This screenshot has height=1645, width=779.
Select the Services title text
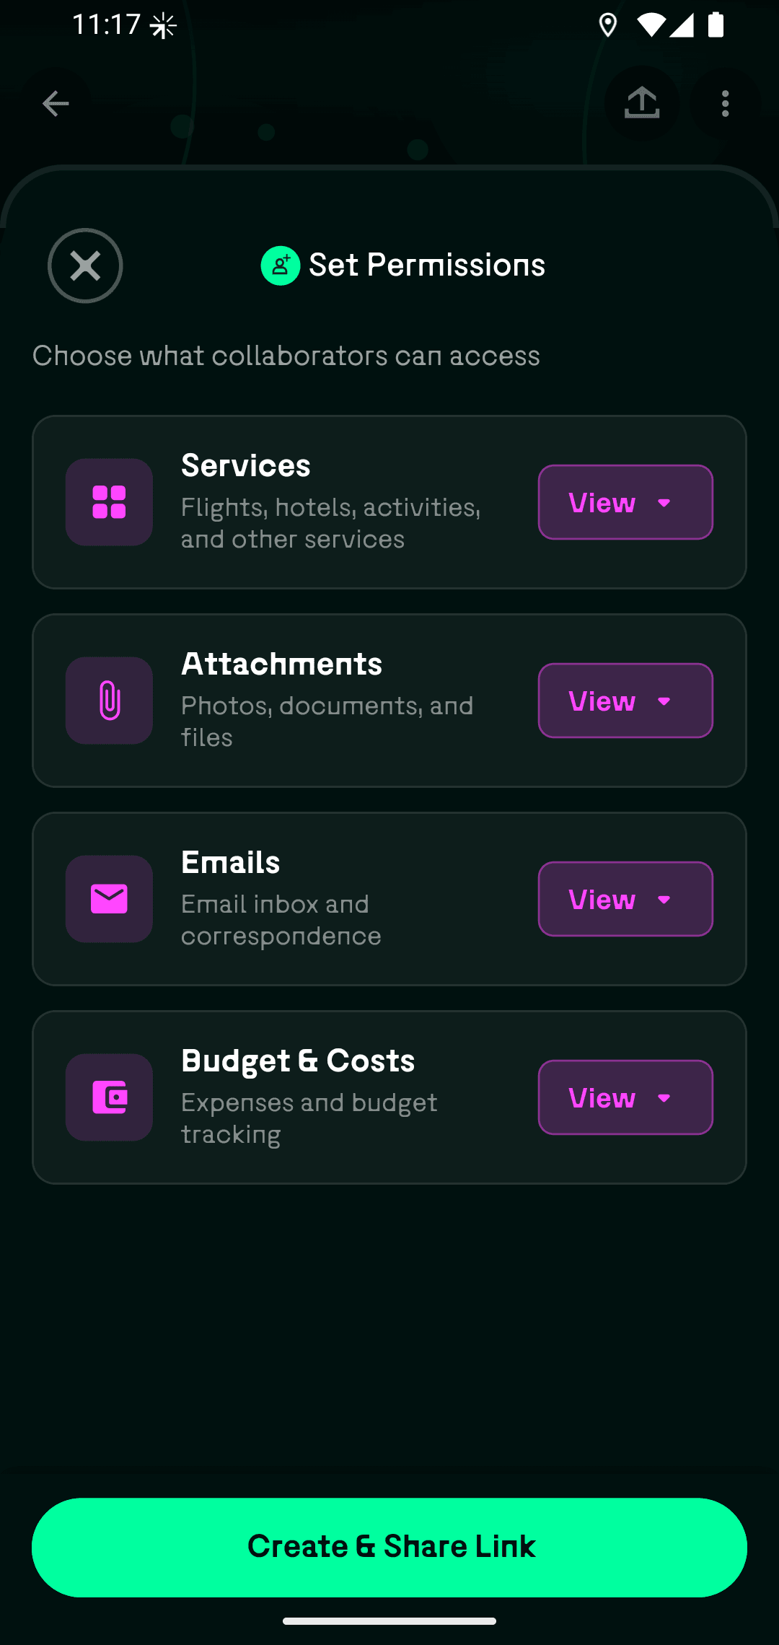pos(246,466)
